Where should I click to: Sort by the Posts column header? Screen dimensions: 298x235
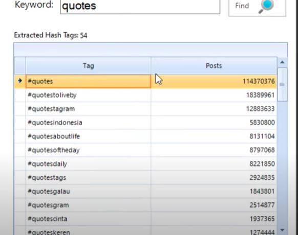click(x=214, y=66)
